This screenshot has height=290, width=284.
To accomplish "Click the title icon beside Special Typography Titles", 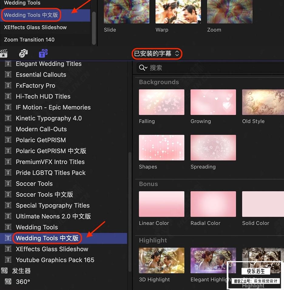I will pyautogui.click(x=8, y=205).
